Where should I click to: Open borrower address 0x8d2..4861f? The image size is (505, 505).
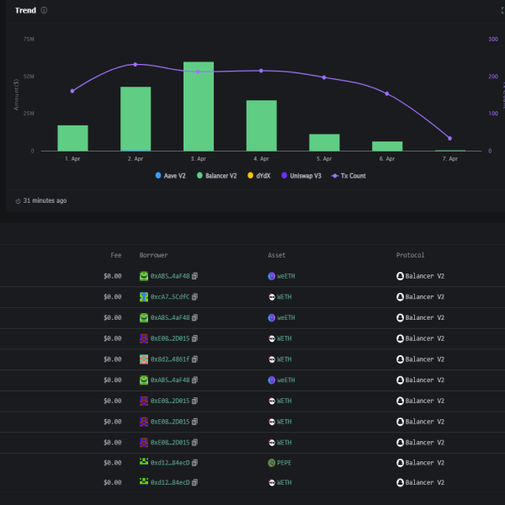pyautogui.click(x=170, y=359)
